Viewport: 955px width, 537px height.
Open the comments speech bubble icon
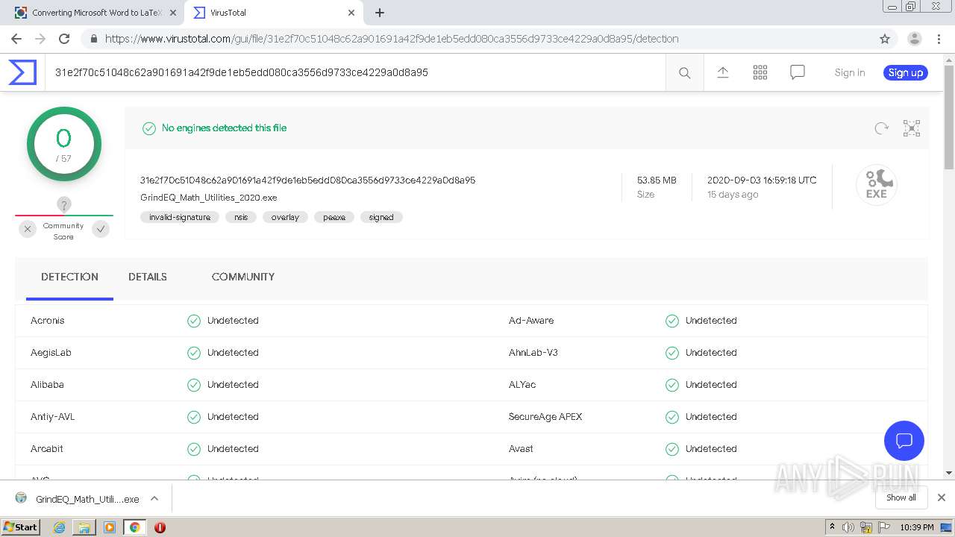797,72
